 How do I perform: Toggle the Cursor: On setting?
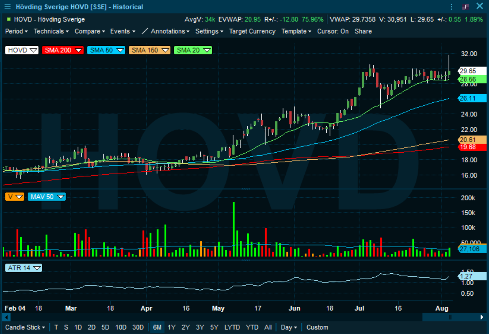click(x=333, y=31)
